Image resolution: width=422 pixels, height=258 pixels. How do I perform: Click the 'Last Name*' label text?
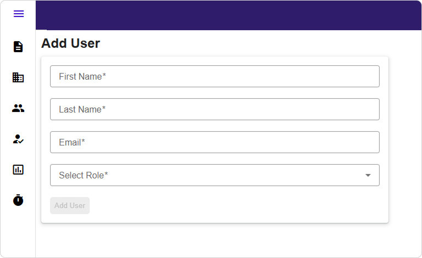82,109
